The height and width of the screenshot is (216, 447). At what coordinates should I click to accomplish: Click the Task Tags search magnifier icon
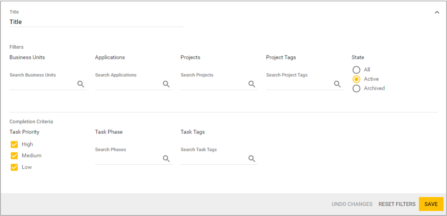point(252,159)
